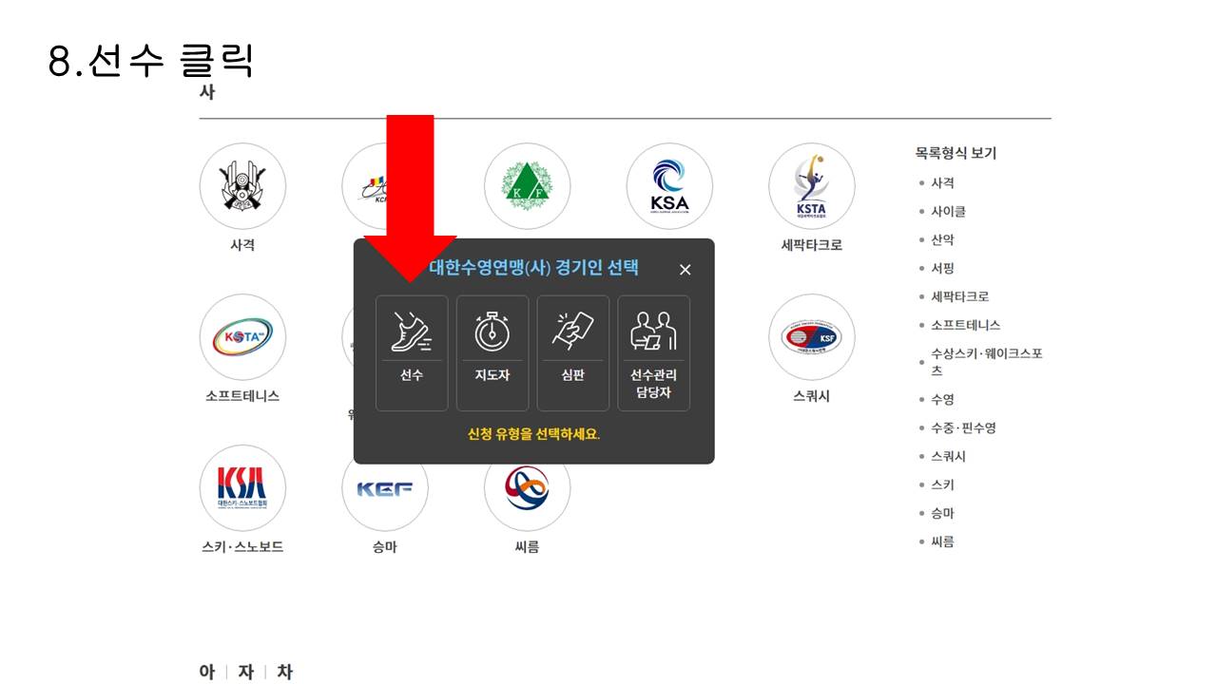Jump to the 아 index tab
1217x684 pixels.
click(207, 672)
